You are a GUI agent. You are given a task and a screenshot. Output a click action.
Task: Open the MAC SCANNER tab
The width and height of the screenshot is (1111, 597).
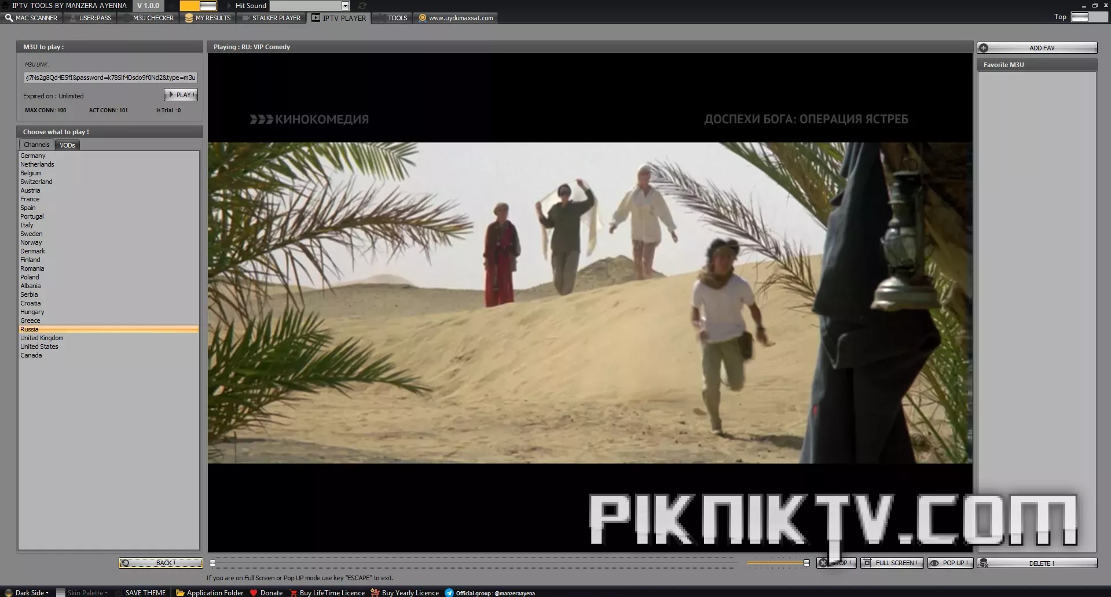pos(31,18)
